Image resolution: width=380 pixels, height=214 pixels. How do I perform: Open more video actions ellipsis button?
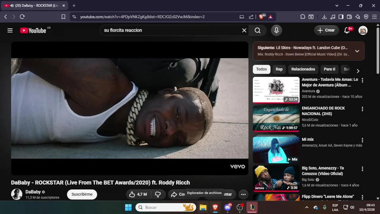coord(243,194)
